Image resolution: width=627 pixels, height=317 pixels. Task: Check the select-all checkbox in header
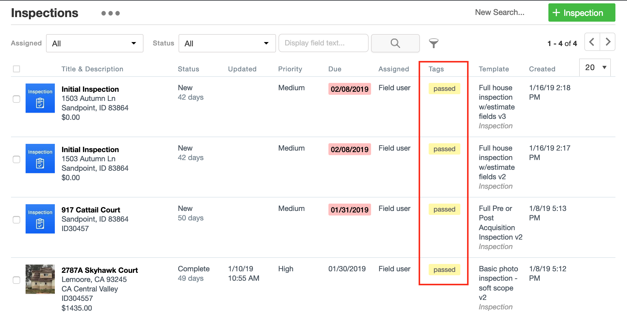[x=16, y=69]
